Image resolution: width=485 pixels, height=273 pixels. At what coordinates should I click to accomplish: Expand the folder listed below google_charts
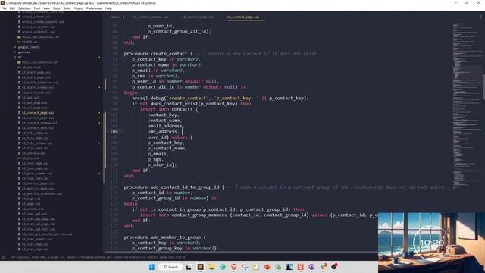pyautogui.click(x=23, y=52)
